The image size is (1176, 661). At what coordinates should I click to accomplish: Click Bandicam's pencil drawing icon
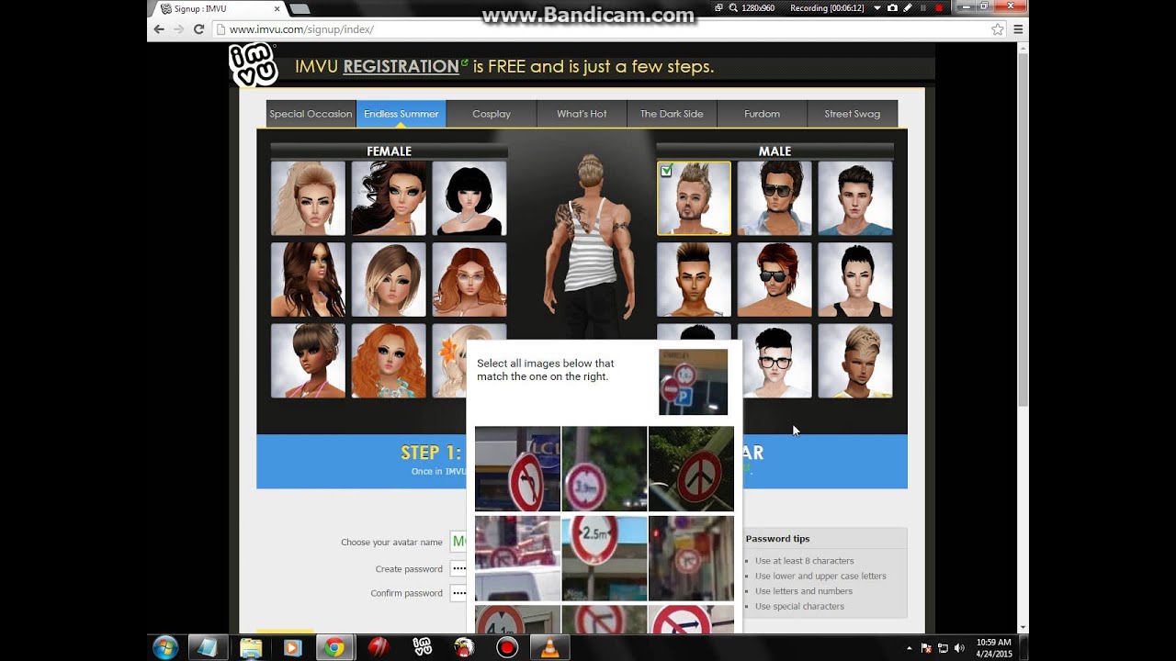click(908, 7)
